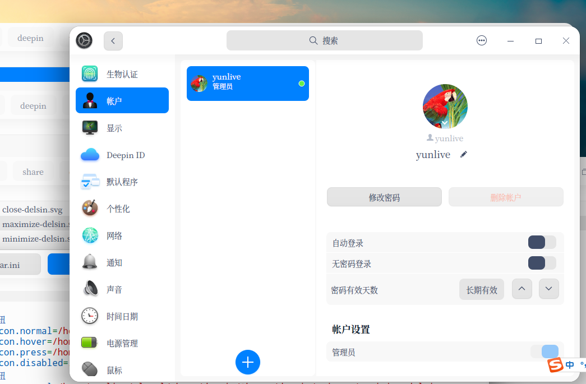Click the con.normal= line in background editor
This screenshot has width=586, height=384.
[35, 331]
